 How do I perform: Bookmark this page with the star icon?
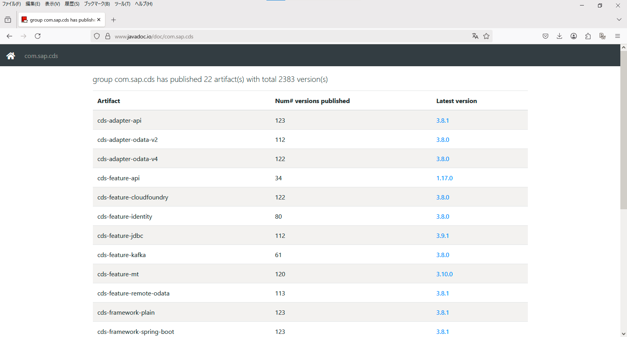coord(486,36)
